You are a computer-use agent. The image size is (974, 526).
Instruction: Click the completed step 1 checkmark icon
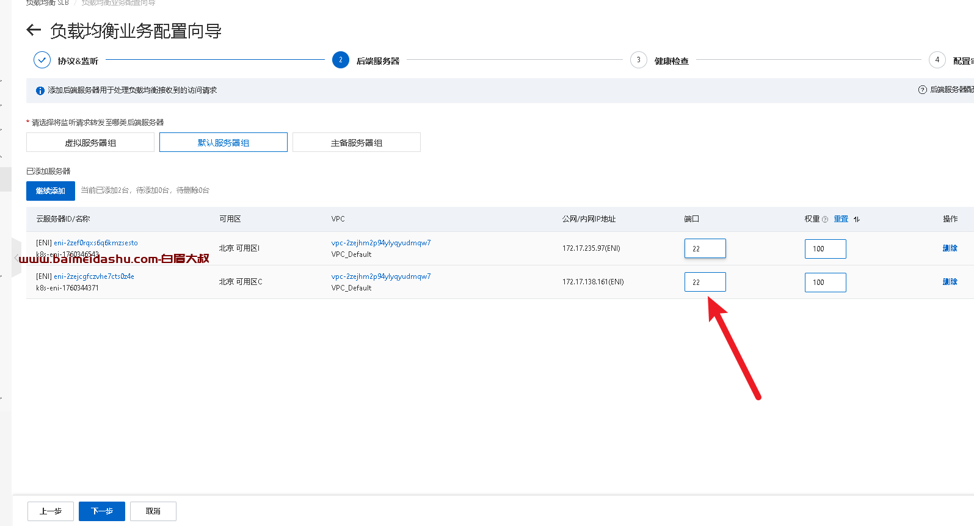pos(42,60)
